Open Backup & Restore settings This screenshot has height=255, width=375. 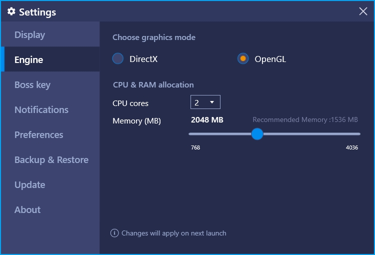click(50, 159)
